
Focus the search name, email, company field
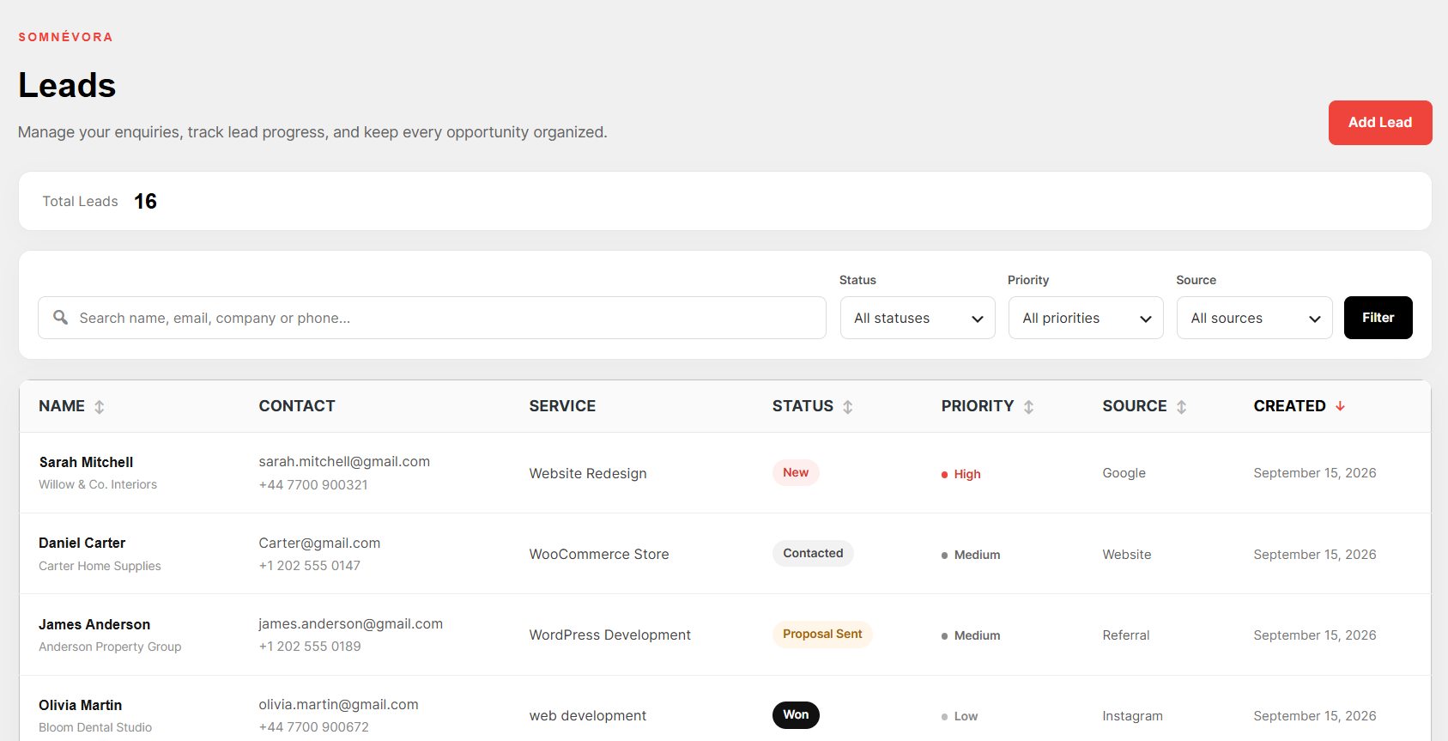[432, 318]
